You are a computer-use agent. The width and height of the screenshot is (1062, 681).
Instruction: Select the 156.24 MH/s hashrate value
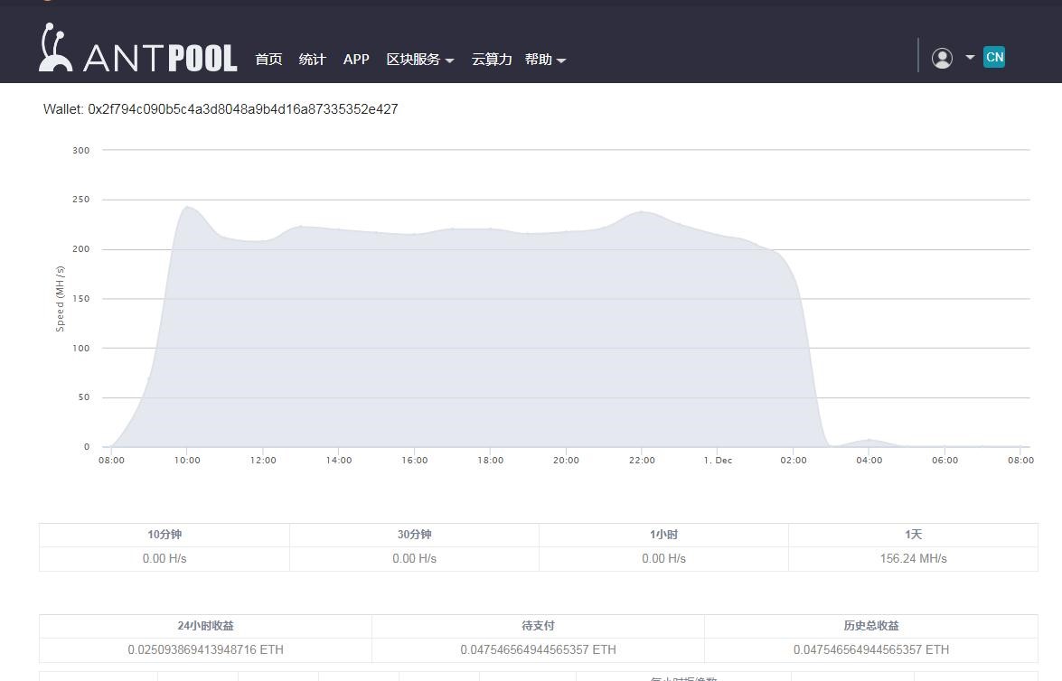pyautogui.click(x=913, y=559)
